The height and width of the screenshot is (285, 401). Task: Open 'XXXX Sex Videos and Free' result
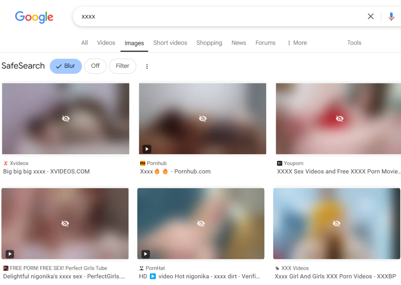click(x=339, y=171)
